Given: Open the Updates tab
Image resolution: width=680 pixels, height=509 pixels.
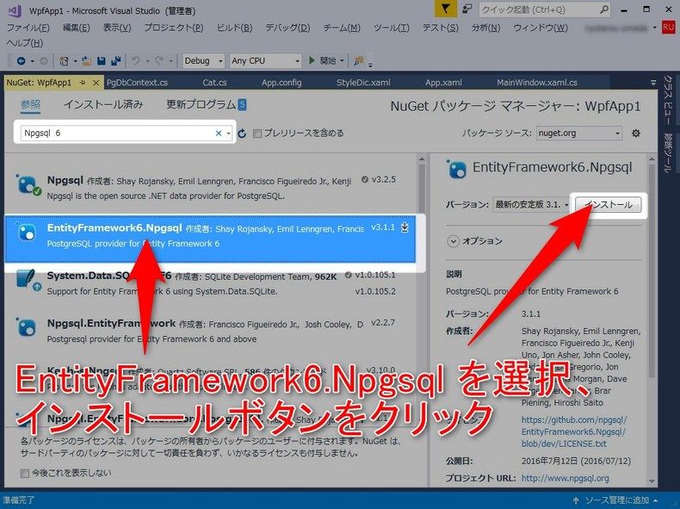Looking at the screenshot, I should [x=206, y=104].
